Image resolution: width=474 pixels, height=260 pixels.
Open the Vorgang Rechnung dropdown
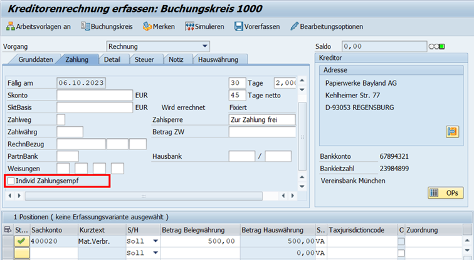click(205, 46)
